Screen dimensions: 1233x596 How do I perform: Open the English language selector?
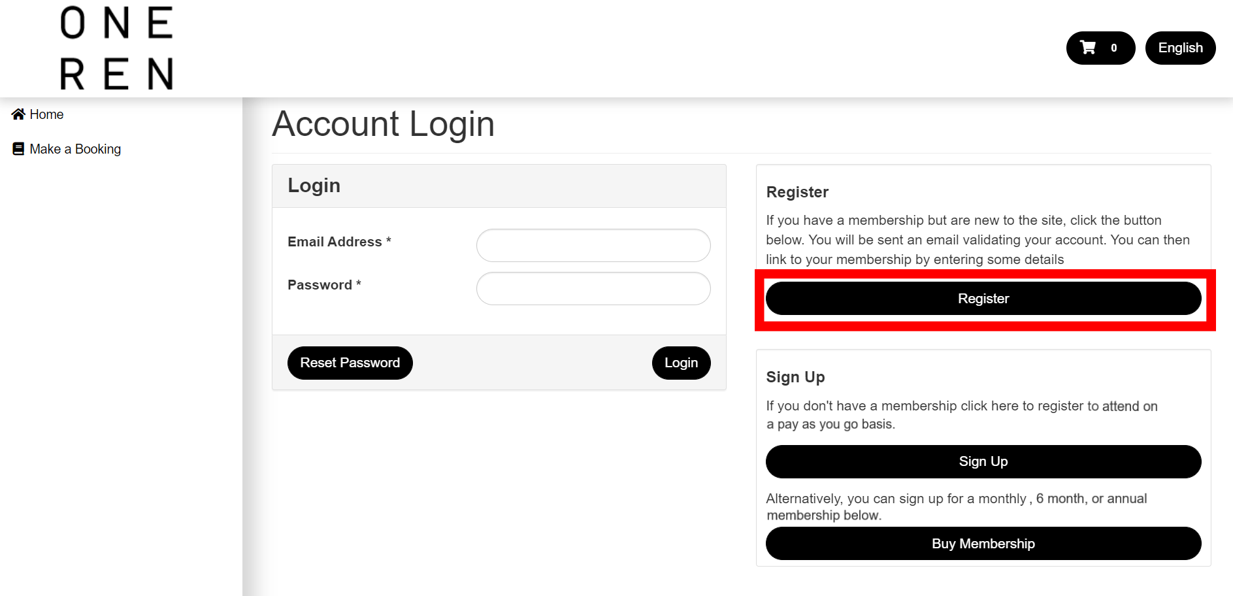click(1180, 48)
